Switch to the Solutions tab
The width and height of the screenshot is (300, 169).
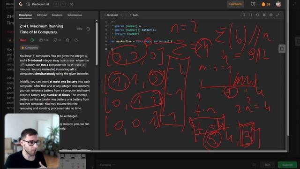[57, 15]
